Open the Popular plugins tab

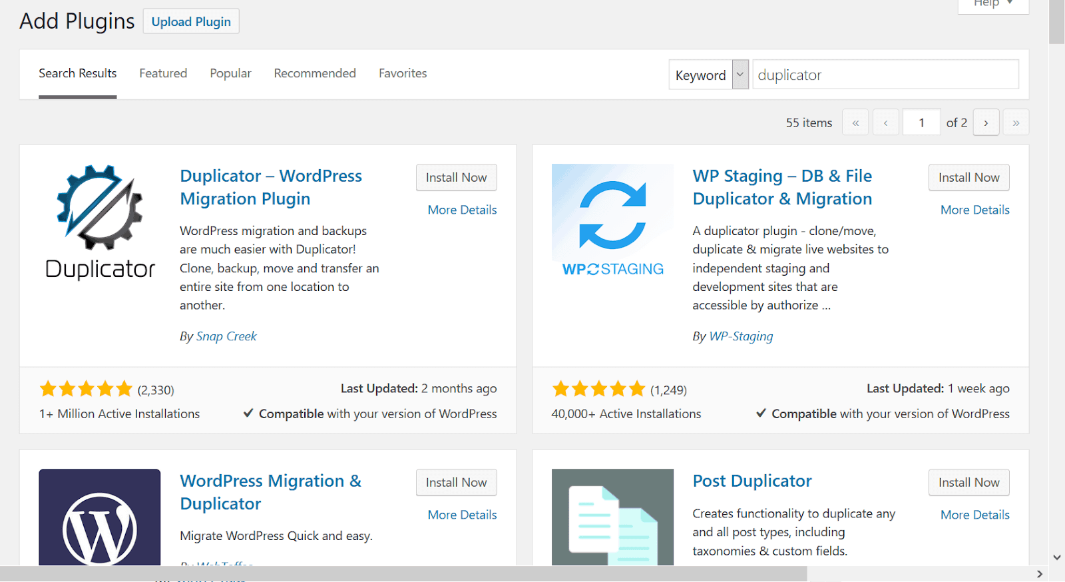pos(230,73)
